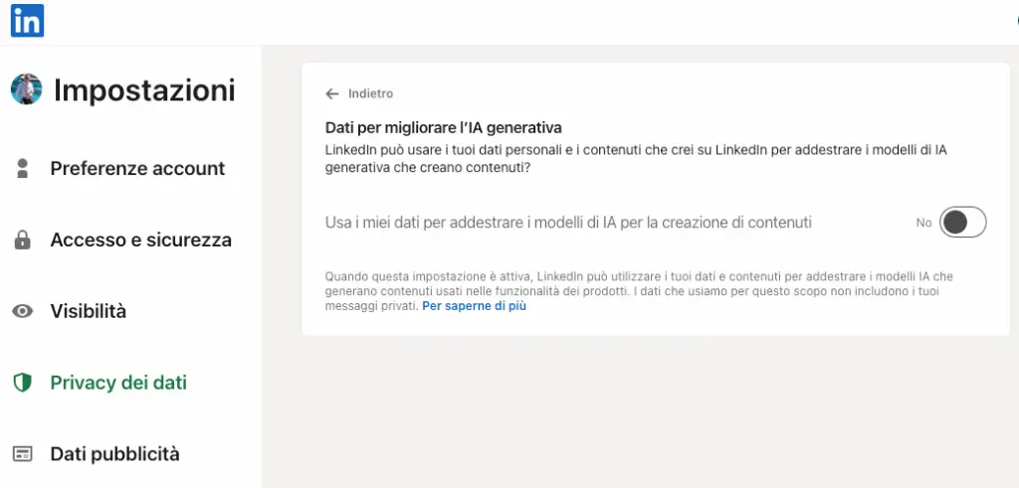Click the 'No' label beside the switch

923,223
